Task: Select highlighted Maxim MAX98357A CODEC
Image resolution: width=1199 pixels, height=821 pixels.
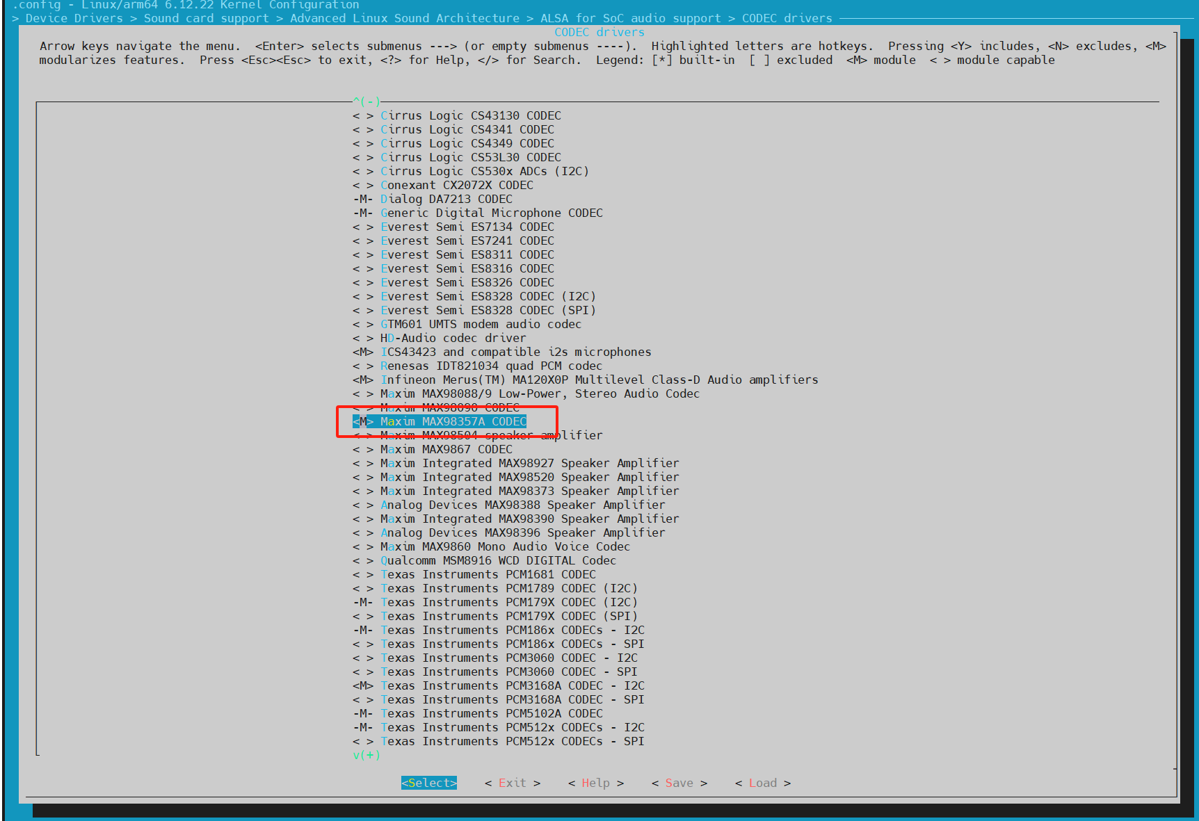Action: (440, 421)
